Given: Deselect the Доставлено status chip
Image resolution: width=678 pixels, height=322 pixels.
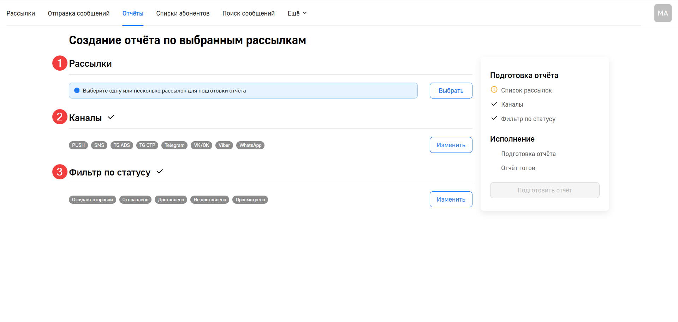Looking at the screenshot, I should 171,199.
